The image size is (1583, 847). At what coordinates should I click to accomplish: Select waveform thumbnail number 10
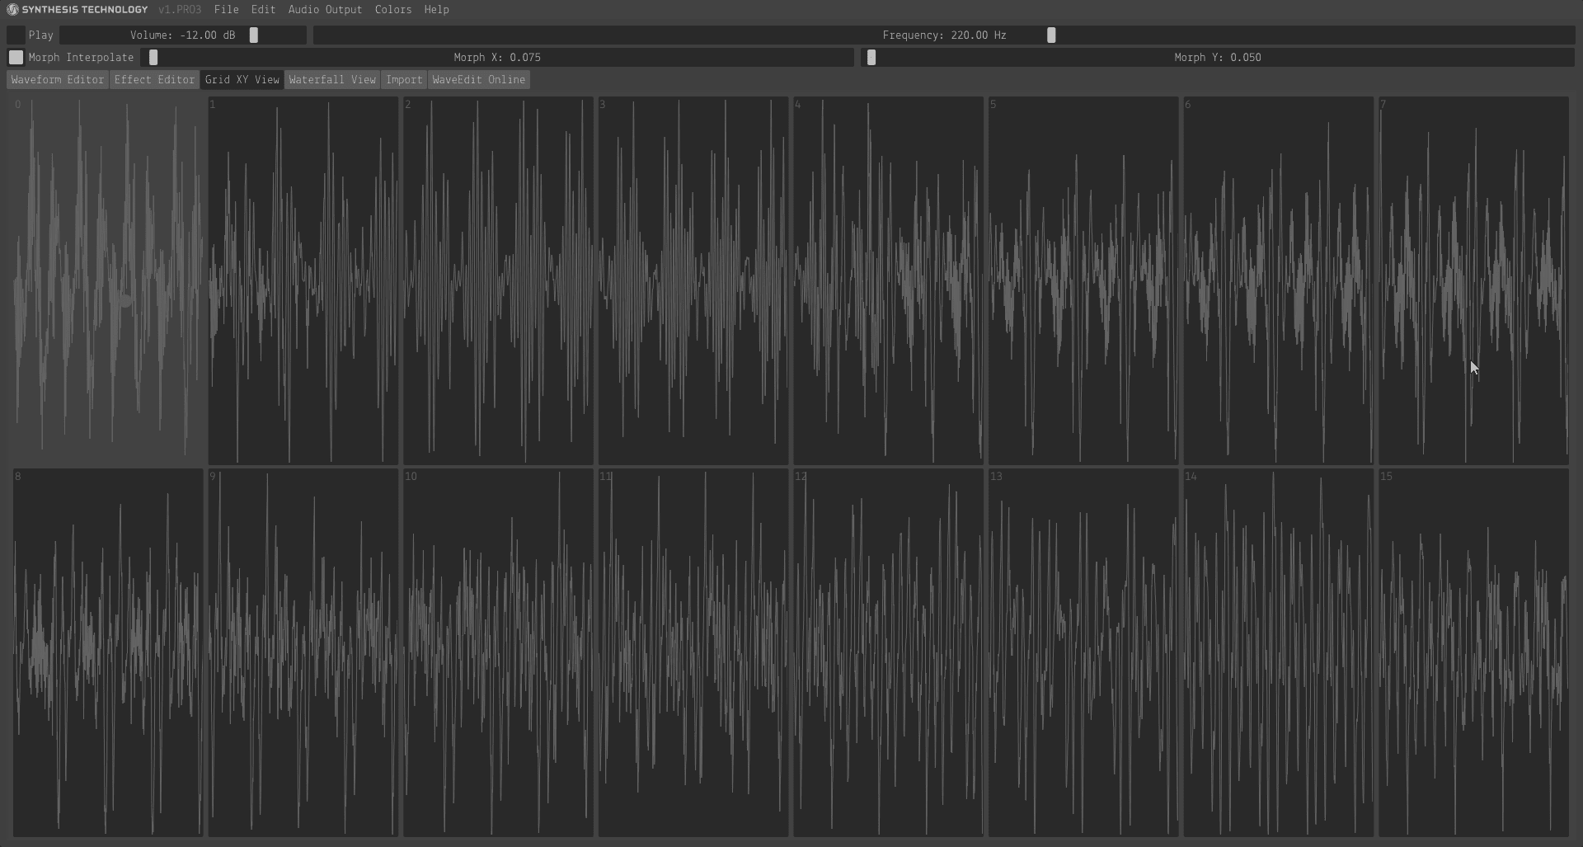(498, 652)
